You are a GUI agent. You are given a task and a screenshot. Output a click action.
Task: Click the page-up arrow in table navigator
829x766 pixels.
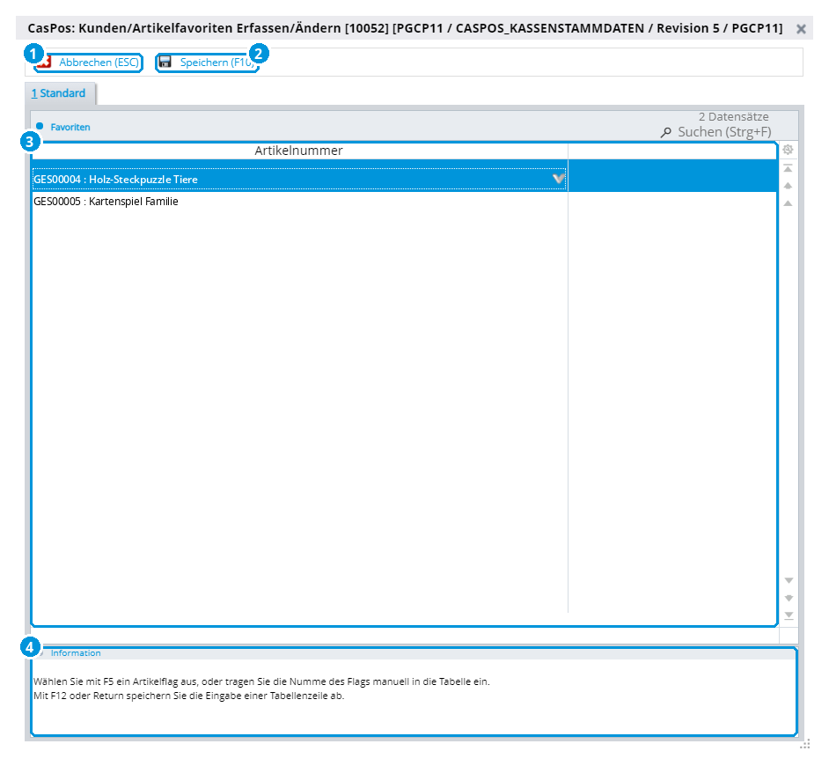tap(788, 186)
